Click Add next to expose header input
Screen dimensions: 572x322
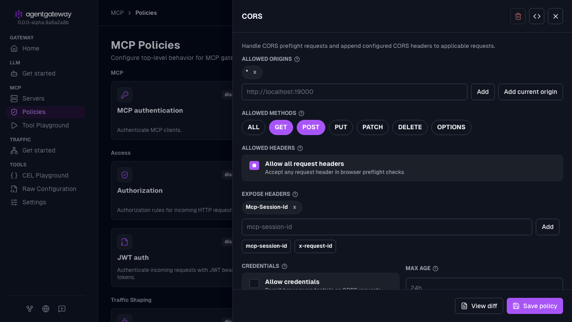point(547,227)
